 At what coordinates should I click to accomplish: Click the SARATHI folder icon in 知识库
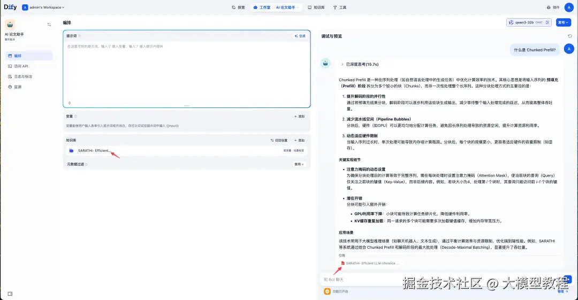click(72, 151)
